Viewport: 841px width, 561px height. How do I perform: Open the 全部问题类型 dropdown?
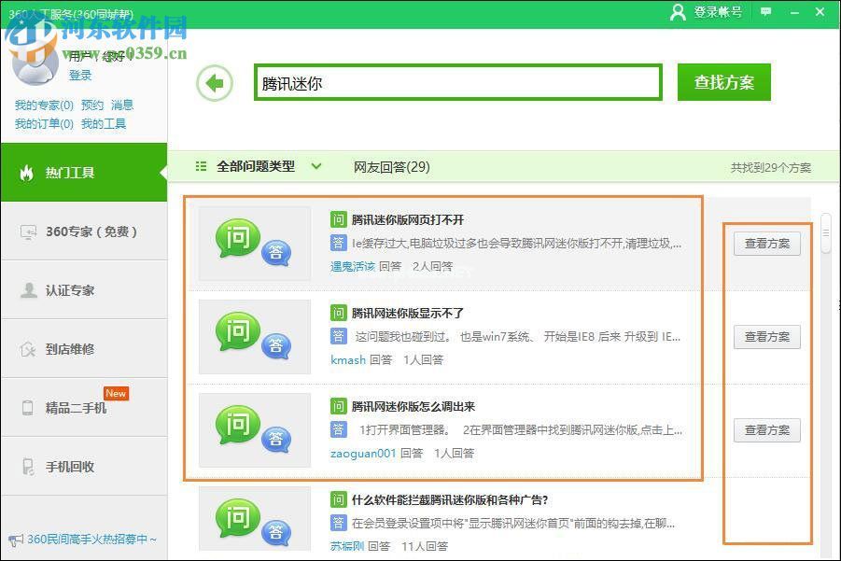(271, 165)
